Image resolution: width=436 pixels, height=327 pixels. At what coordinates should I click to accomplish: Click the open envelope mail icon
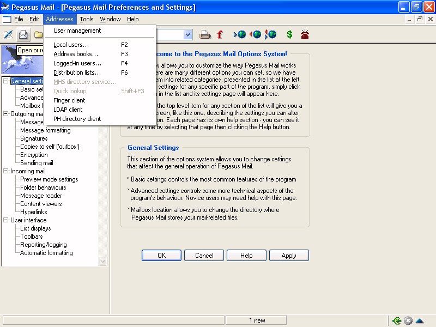click(23, 34)
